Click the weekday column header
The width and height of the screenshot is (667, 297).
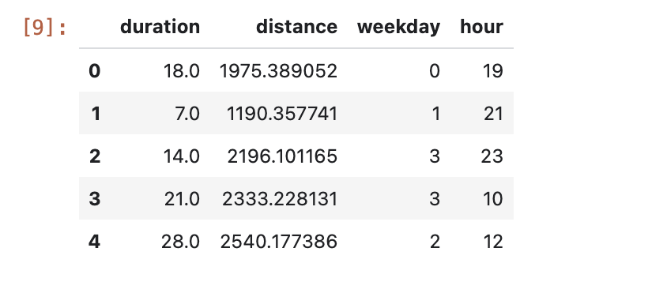(x=398, y=27)
